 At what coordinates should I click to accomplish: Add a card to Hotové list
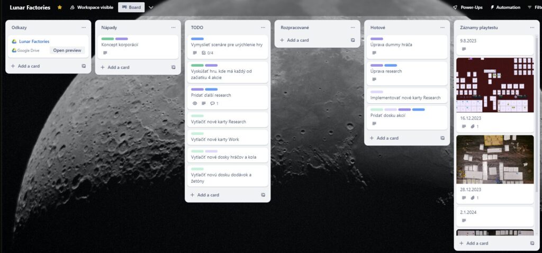tap(384, 138)
